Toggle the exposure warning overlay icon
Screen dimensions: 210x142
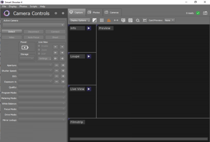coord(95,20)
